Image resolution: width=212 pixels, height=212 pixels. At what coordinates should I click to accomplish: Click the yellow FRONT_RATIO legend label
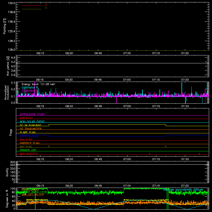coord(30,189)
